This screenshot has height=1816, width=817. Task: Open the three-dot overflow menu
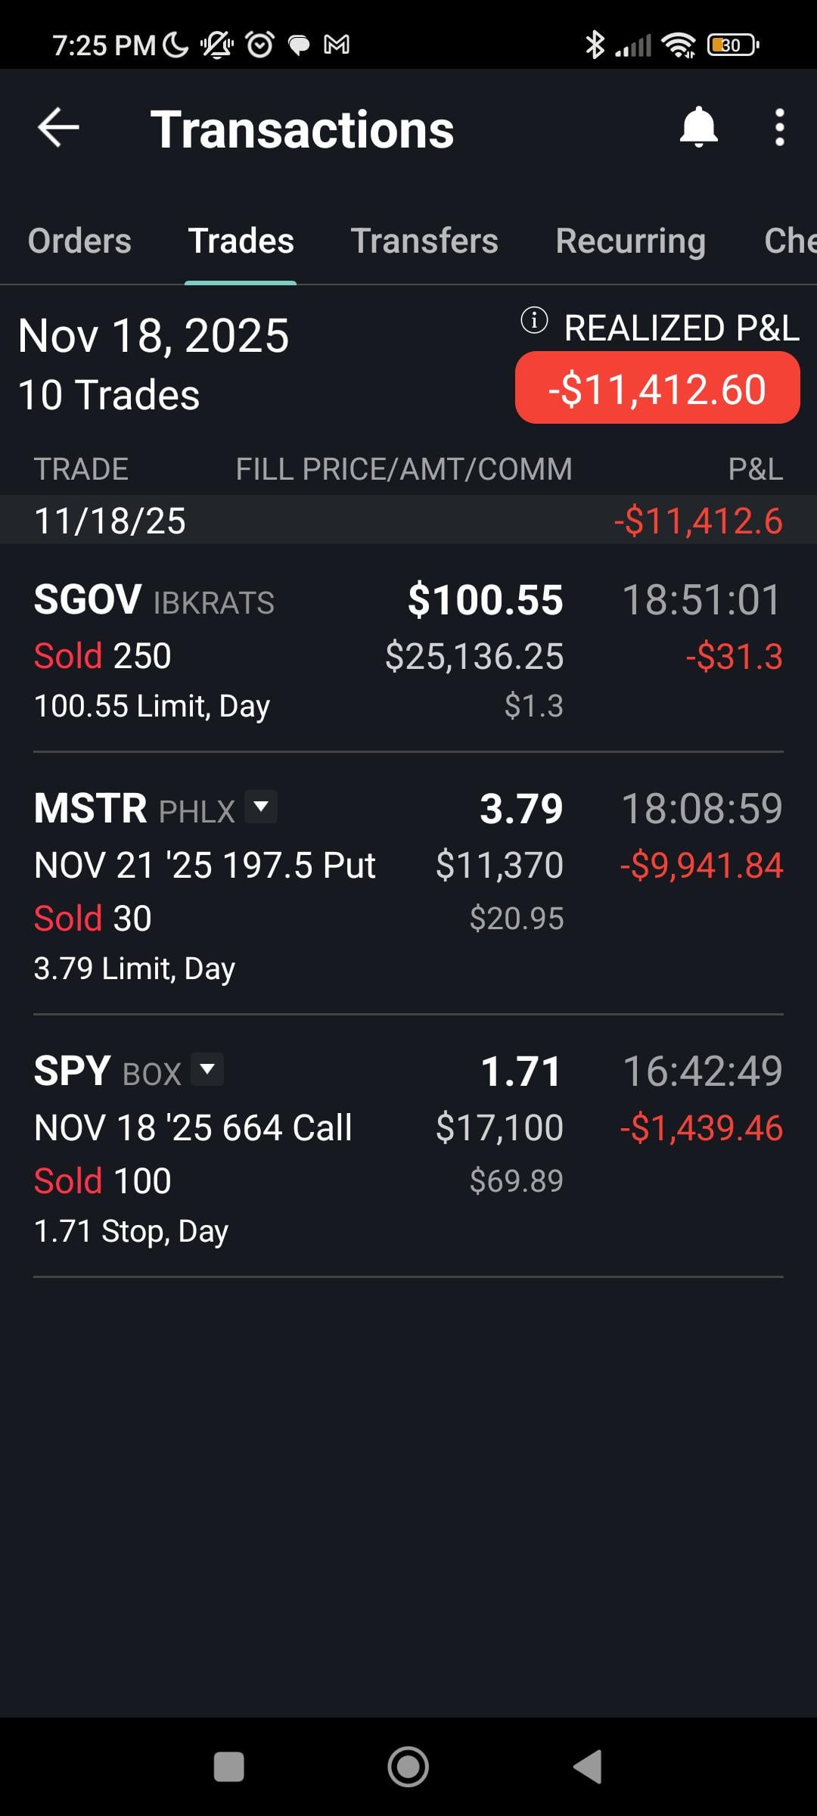click(x=779, y=127)
